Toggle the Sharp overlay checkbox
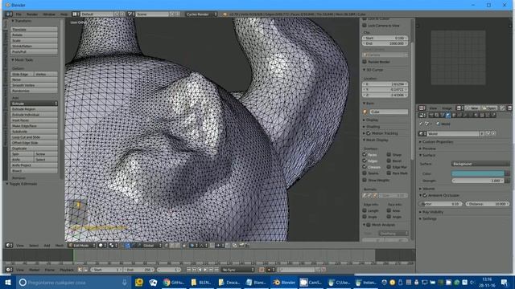Image resolution: width=515 pixels, height=289 pixels. (389, 154)
